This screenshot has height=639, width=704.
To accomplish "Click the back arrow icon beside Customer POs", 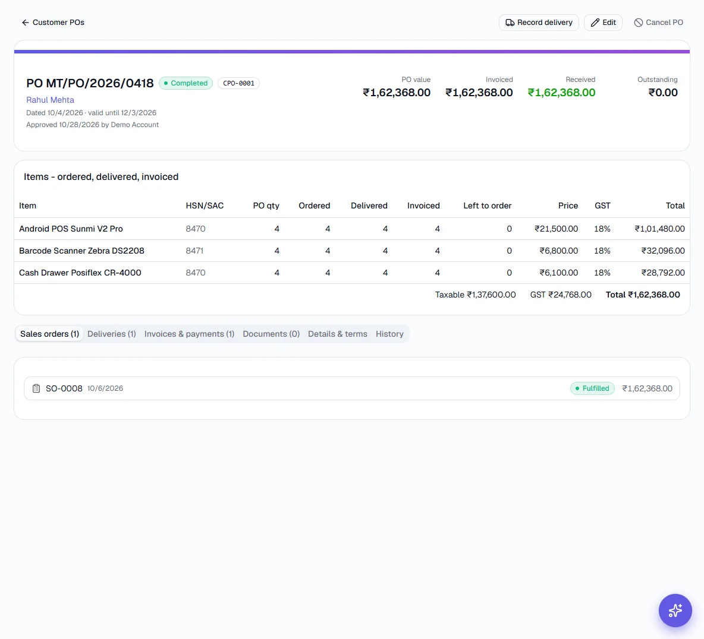I will point(26,23).
